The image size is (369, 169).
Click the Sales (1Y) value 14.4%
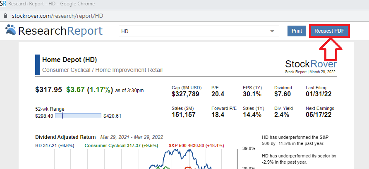[252, 115]
